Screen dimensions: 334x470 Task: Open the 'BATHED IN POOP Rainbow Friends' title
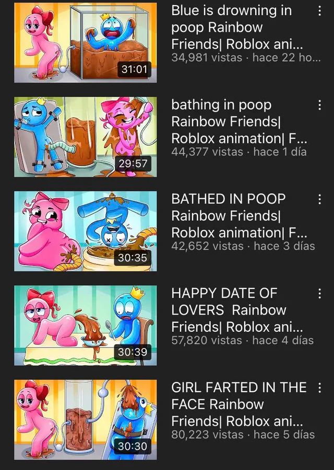point(239,216)
